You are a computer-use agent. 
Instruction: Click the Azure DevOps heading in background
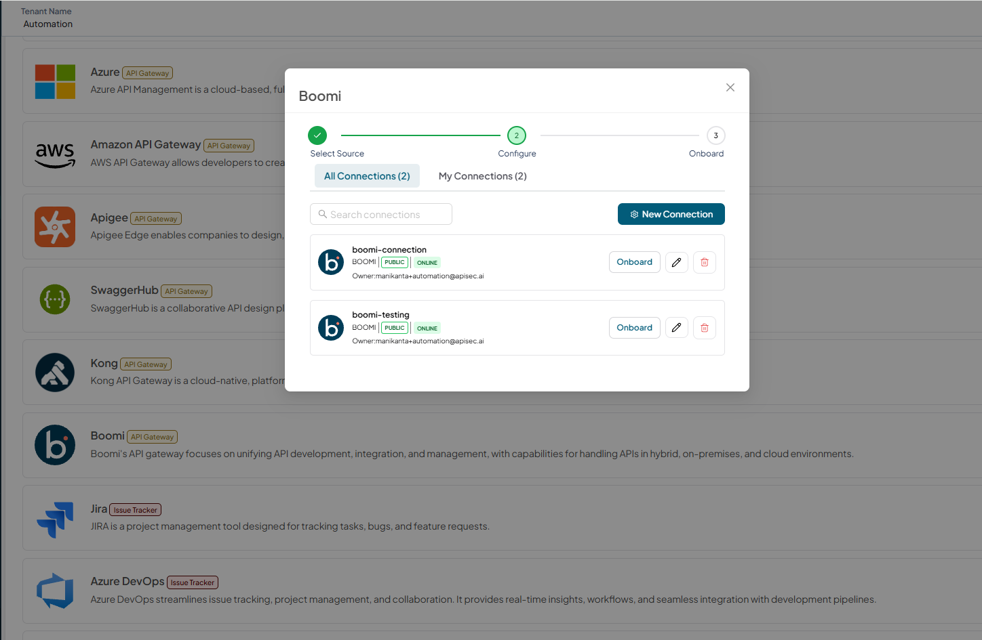click(127, 581)
